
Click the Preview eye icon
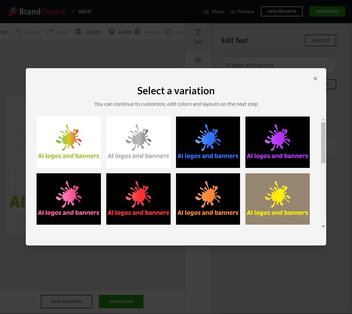233,12
